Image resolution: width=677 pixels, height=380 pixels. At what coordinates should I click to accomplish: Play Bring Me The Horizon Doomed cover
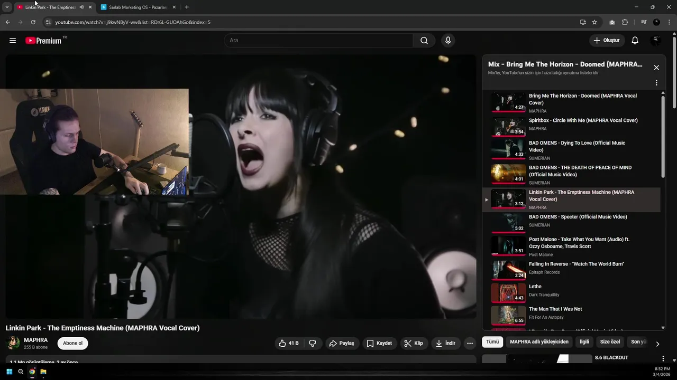571,103
